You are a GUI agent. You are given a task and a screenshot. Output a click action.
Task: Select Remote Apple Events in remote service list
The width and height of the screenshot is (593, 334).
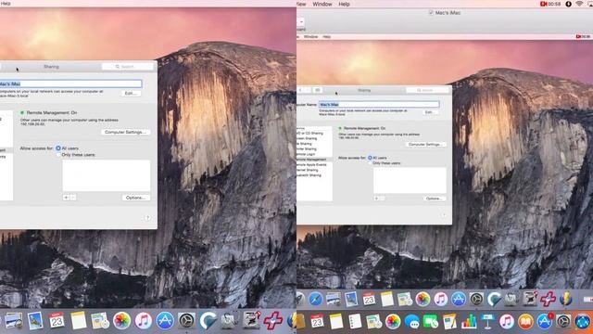tap(312, 165)
